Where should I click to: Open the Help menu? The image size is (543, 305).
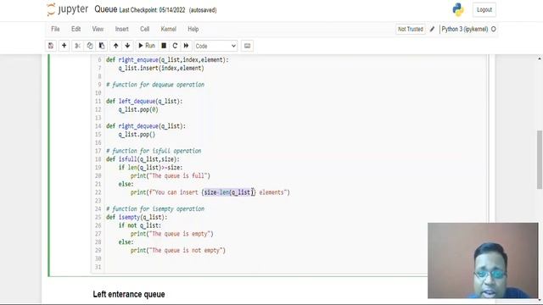click(x=193, y=29)
